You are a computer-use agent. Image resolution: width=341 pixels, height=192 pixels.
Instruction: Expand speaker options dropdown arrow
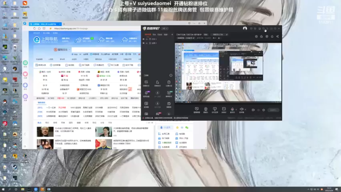coord(246,110)
